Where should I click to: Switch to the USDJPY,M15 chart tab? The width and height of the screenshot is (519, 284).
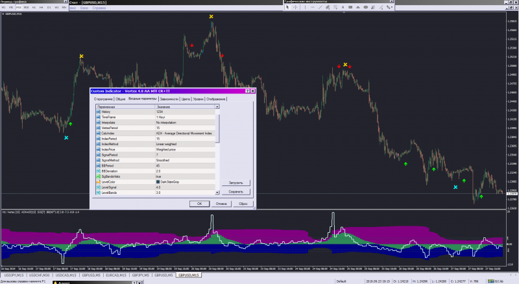point(14,276)
